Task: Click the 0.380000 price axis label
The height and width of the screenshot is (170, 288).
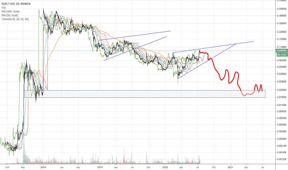Action: click(x=282, y=16)
